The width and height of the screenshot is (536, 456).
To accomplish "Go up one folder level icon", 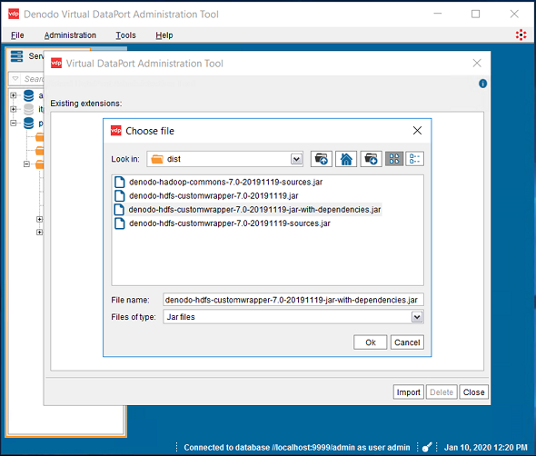I will 321,159.
